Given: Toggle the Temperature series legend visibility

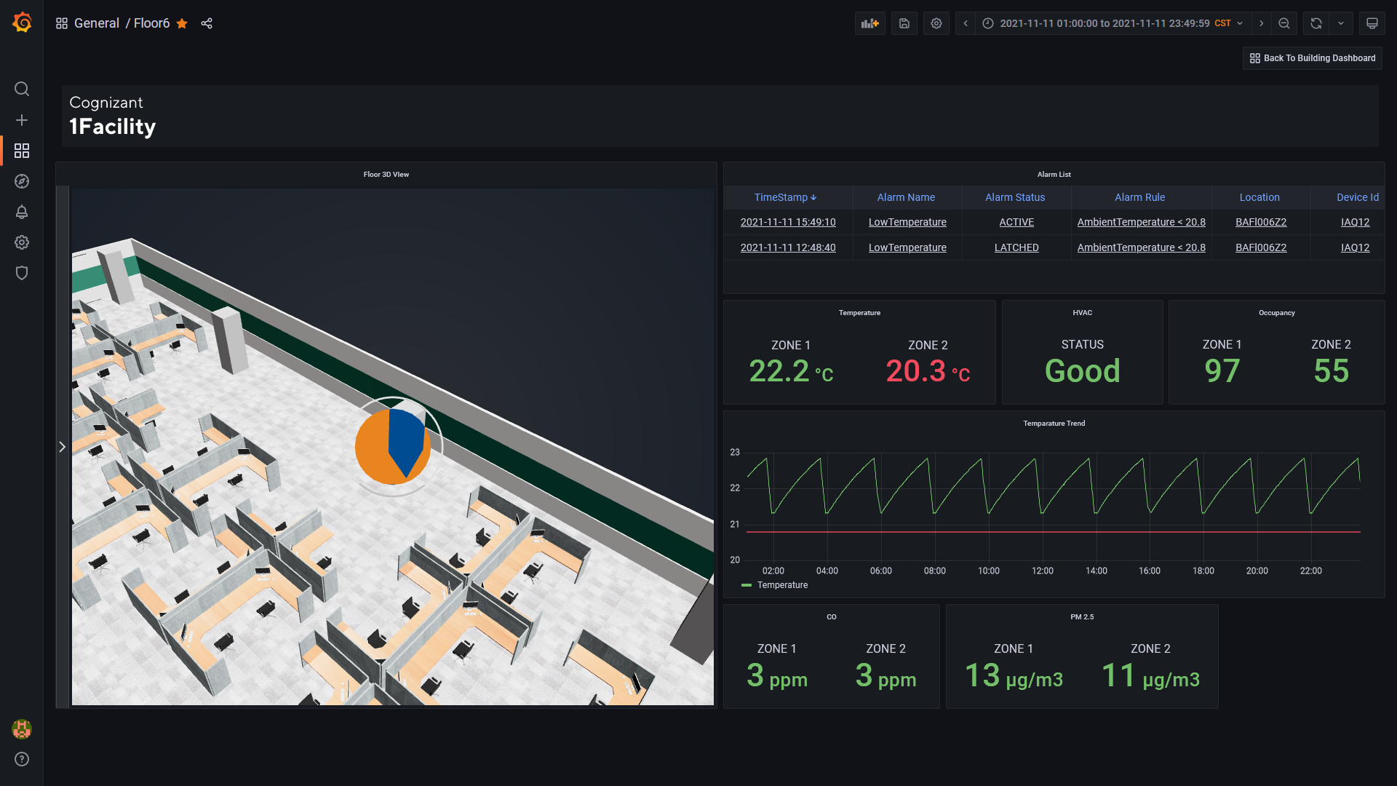Looking at the screenshot, I should pyautogui.click(x=783, y=584).
